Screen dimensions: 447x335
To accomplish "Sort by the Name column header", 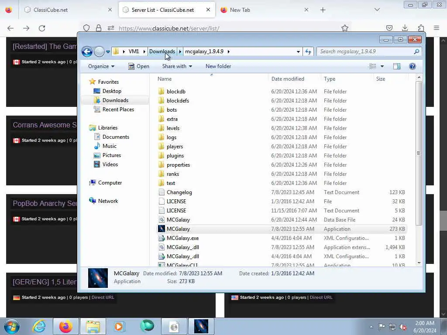I will coord(165,79).
